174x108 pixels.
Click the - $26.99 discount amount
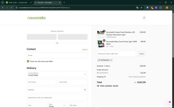(142, 73)
